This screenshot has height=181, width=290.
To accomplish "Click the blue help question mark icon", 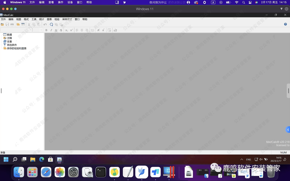I will [285, 24].
